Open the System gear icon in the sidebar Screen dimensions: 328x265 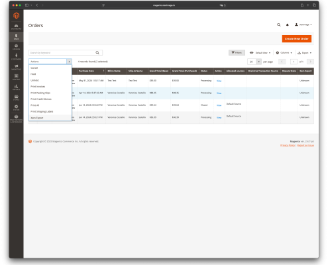(x=16, y=107)
